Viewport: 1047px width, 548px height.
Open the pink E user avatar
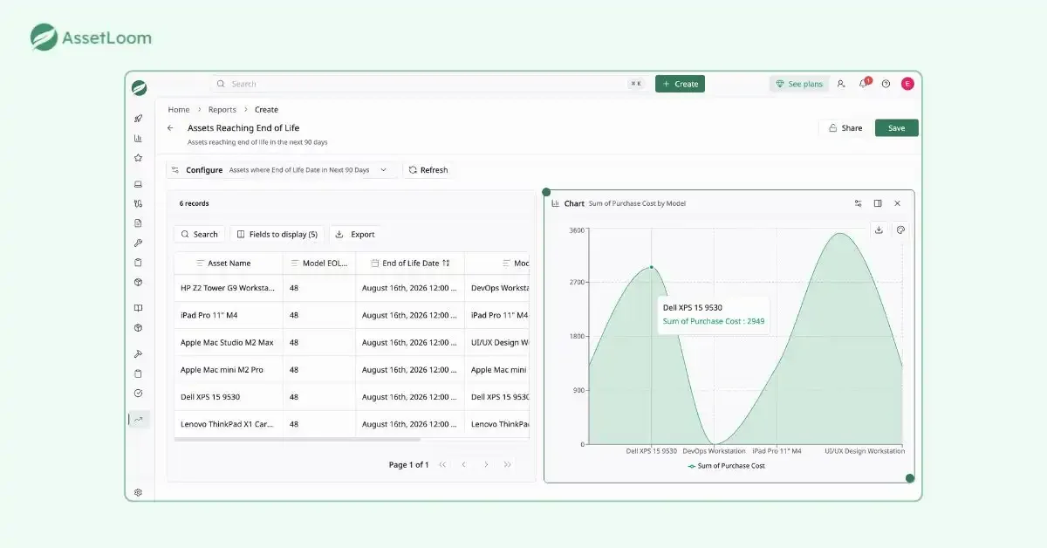point(907,84)
